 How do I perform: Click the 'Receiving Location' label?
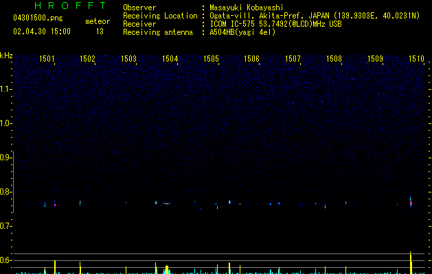(x=160, y=16)
